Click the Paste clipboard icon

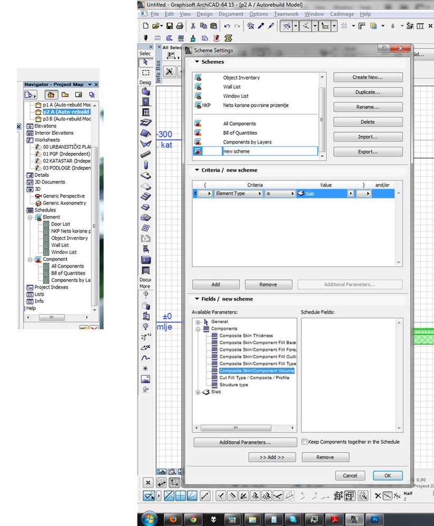[213, 26]
